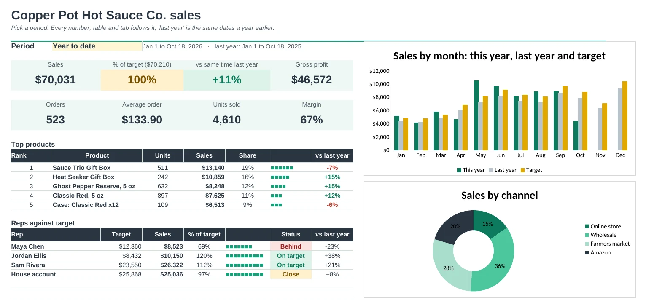Select the Sales value $70,031
Viewport: 646px width, 308px height.
point(56,80)
